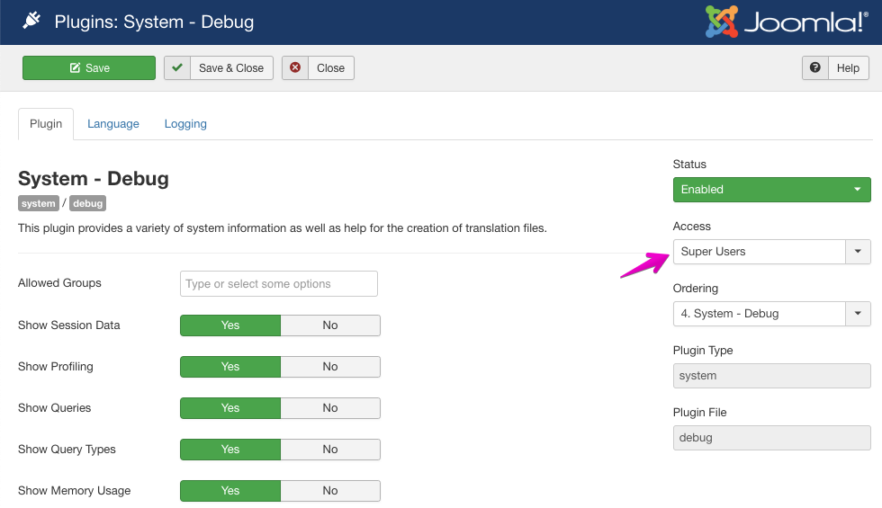Set Show Profiling to No

tap(330, 367)
